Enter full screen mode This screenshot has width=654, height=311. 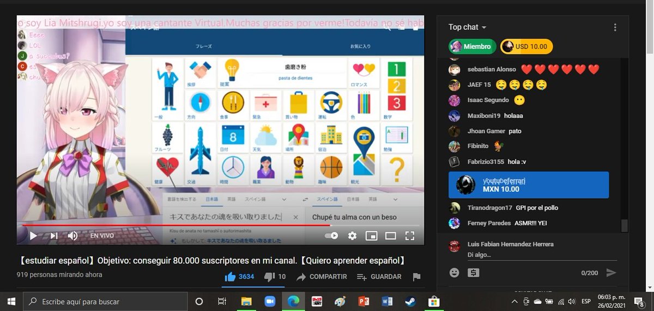point(410,236)
